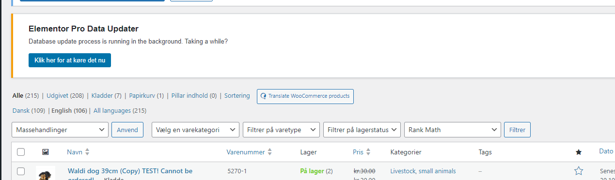Image resolution: width=615 pixels, height=180 pixels.
Task: Mark Waldi dog product as featured
Action: (578, 171)
